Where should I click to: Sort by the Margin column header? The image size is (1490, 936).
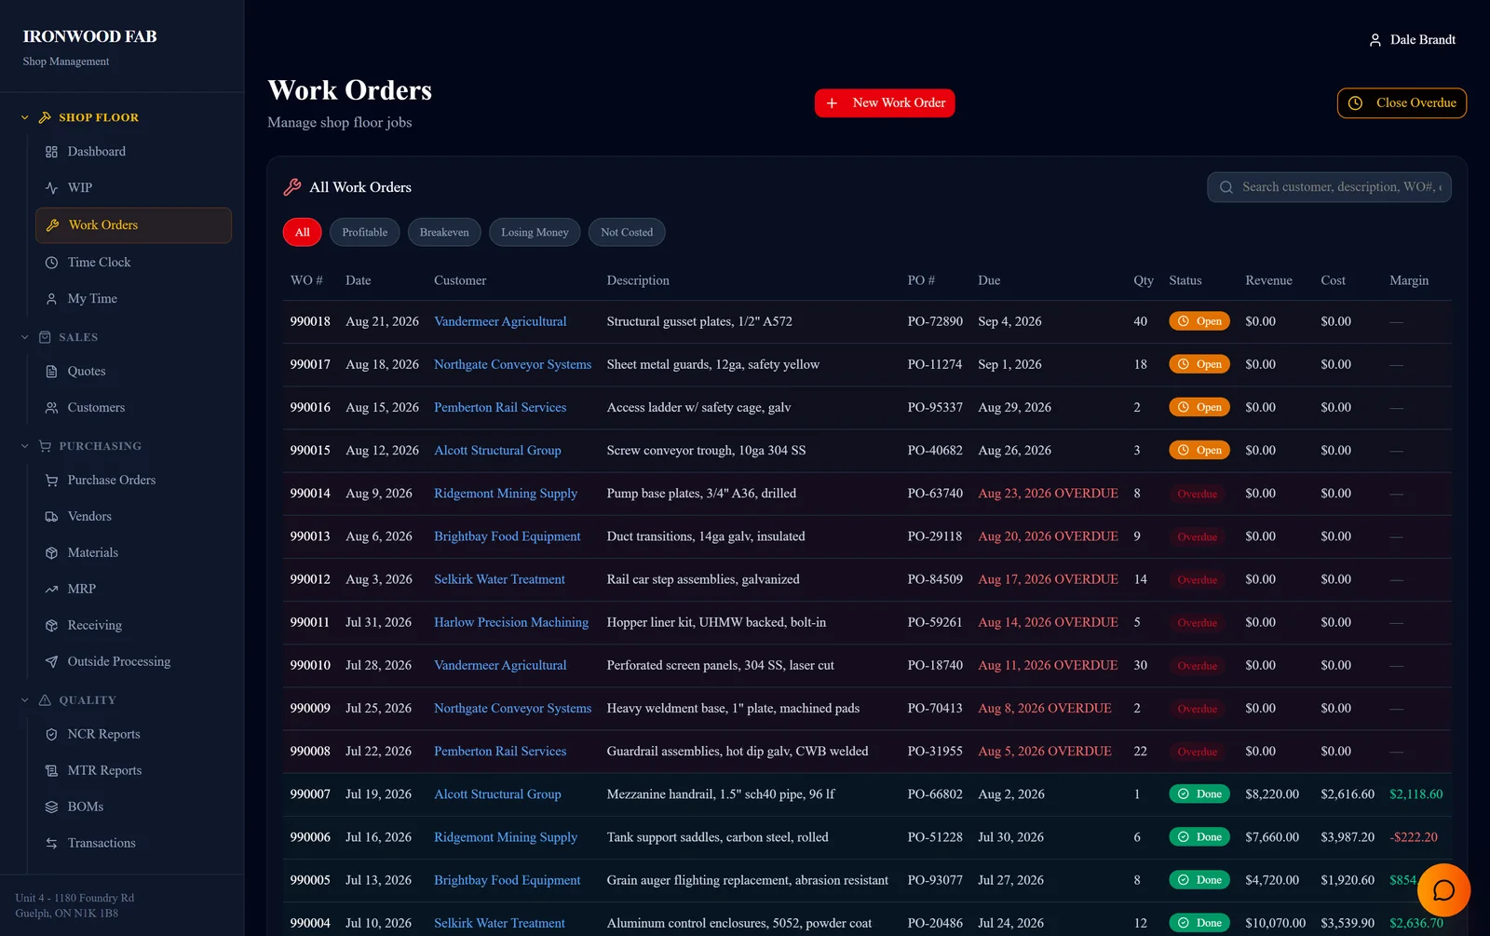pos(1409,281)
